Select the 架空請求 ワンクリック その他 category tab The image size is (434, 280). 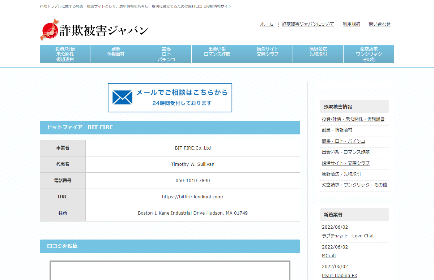point(368,54)
